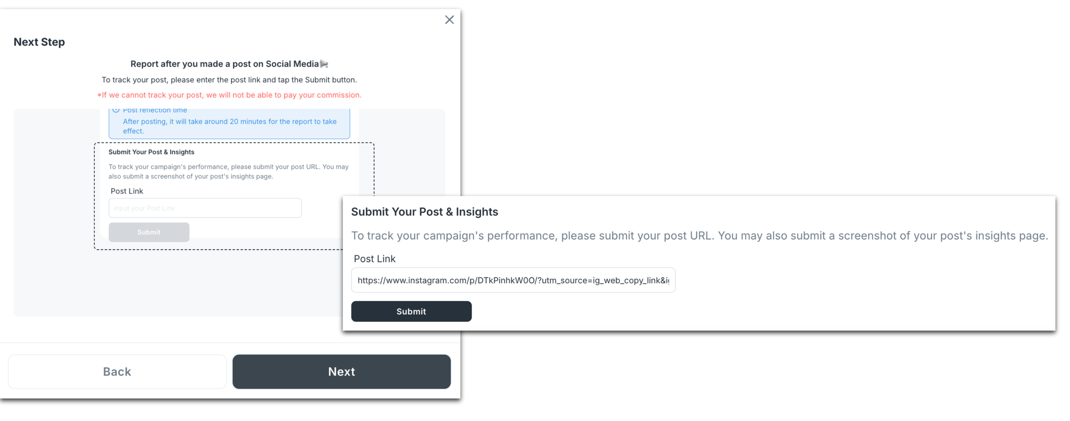
Task: Click the enlarged campaign performance description text
Action: (699, 236)
